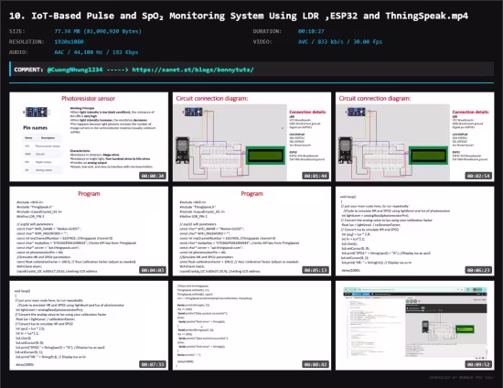503x388 pixels.
Task: Click the duration value 00:10:27
Action: point(311,31)
